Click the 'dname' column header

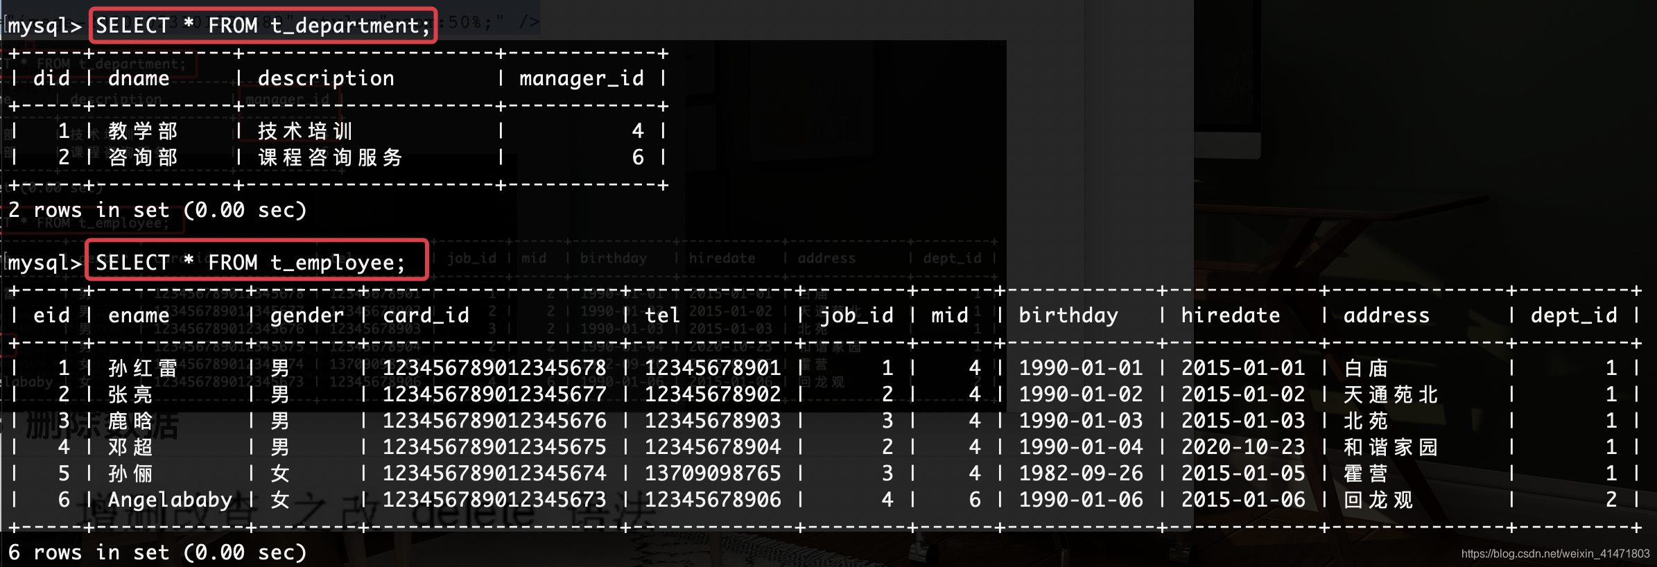coord(139,78)
